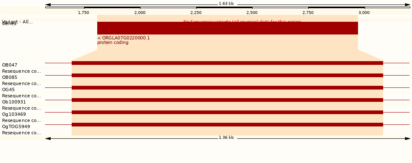Click the Variant - All... track label
The width and height of the screenshot is (412, 163).
click(x=17, y=21)
